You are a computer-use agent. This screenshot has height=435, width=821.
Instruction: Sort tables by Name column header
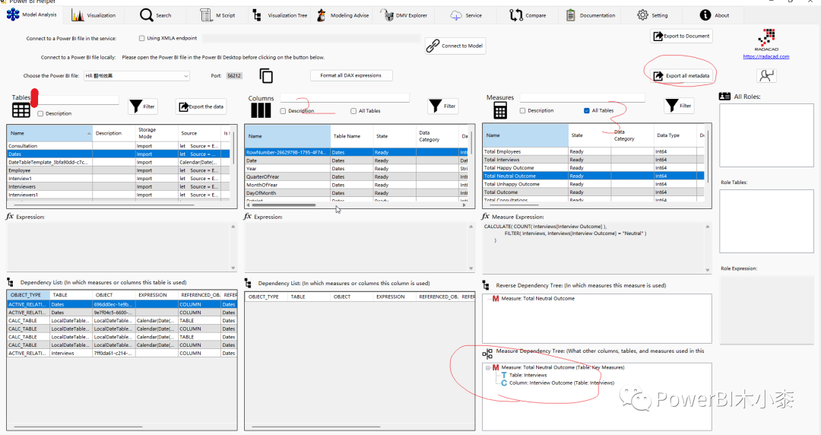(49, 133)
